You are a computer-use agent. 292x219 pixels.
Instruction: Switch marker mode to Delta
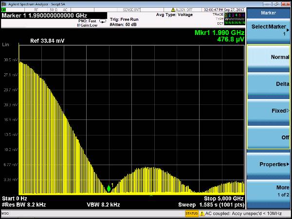point(269,84)
